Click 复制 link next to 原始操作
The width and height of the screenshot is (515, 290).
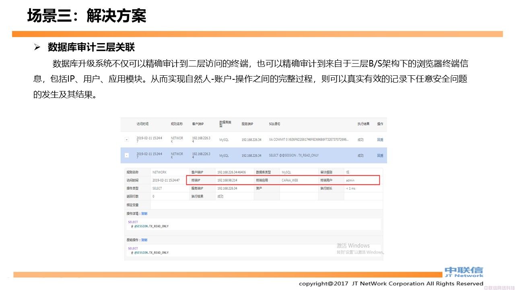point(144,240)
